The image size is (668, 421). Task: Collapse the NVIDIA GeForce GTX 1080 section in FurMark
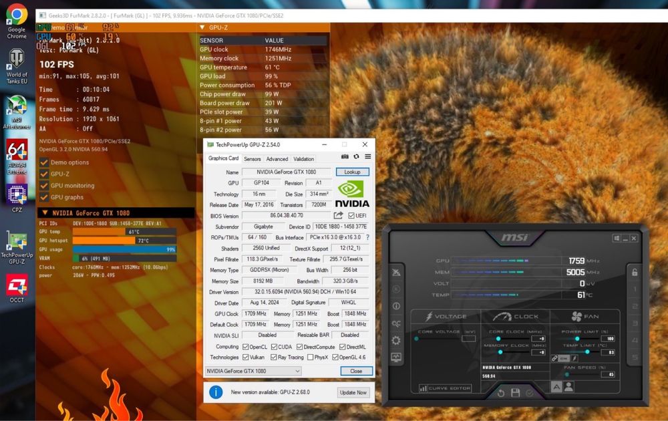(x=45, y=213)
